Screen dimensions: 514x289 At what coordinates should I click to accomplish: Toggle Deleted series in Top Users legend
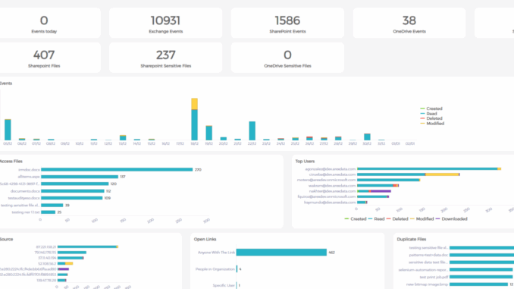click(397, 218)
